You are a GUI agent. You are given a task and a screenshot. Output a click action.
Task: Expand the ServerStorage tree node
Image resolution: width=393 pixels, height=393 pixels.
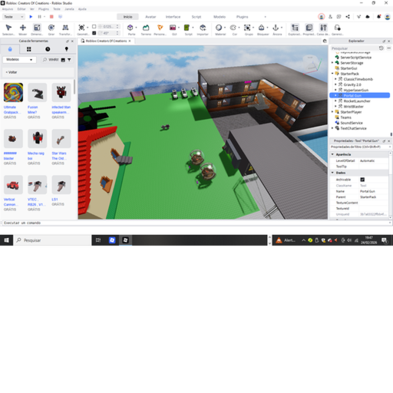(332, 63)
